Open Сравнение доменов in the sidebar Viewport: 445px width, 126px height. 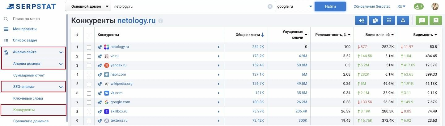point(31,121)
